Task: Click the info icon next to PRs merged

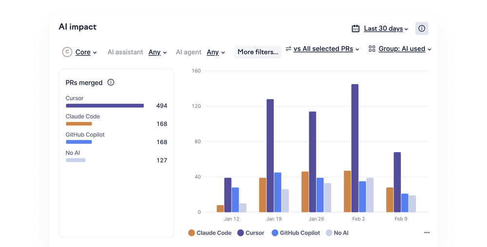Action: 111,82
